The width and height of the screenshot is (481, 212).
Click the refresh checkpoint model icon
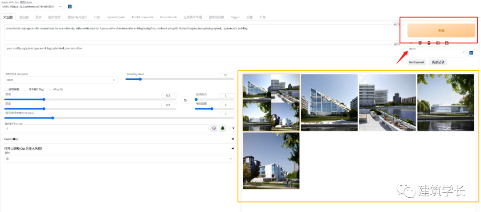(70, 7)
